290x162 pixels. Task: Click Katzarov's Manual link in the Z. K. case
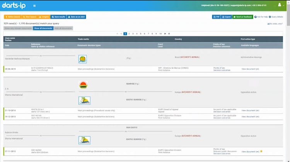(191, 92)
